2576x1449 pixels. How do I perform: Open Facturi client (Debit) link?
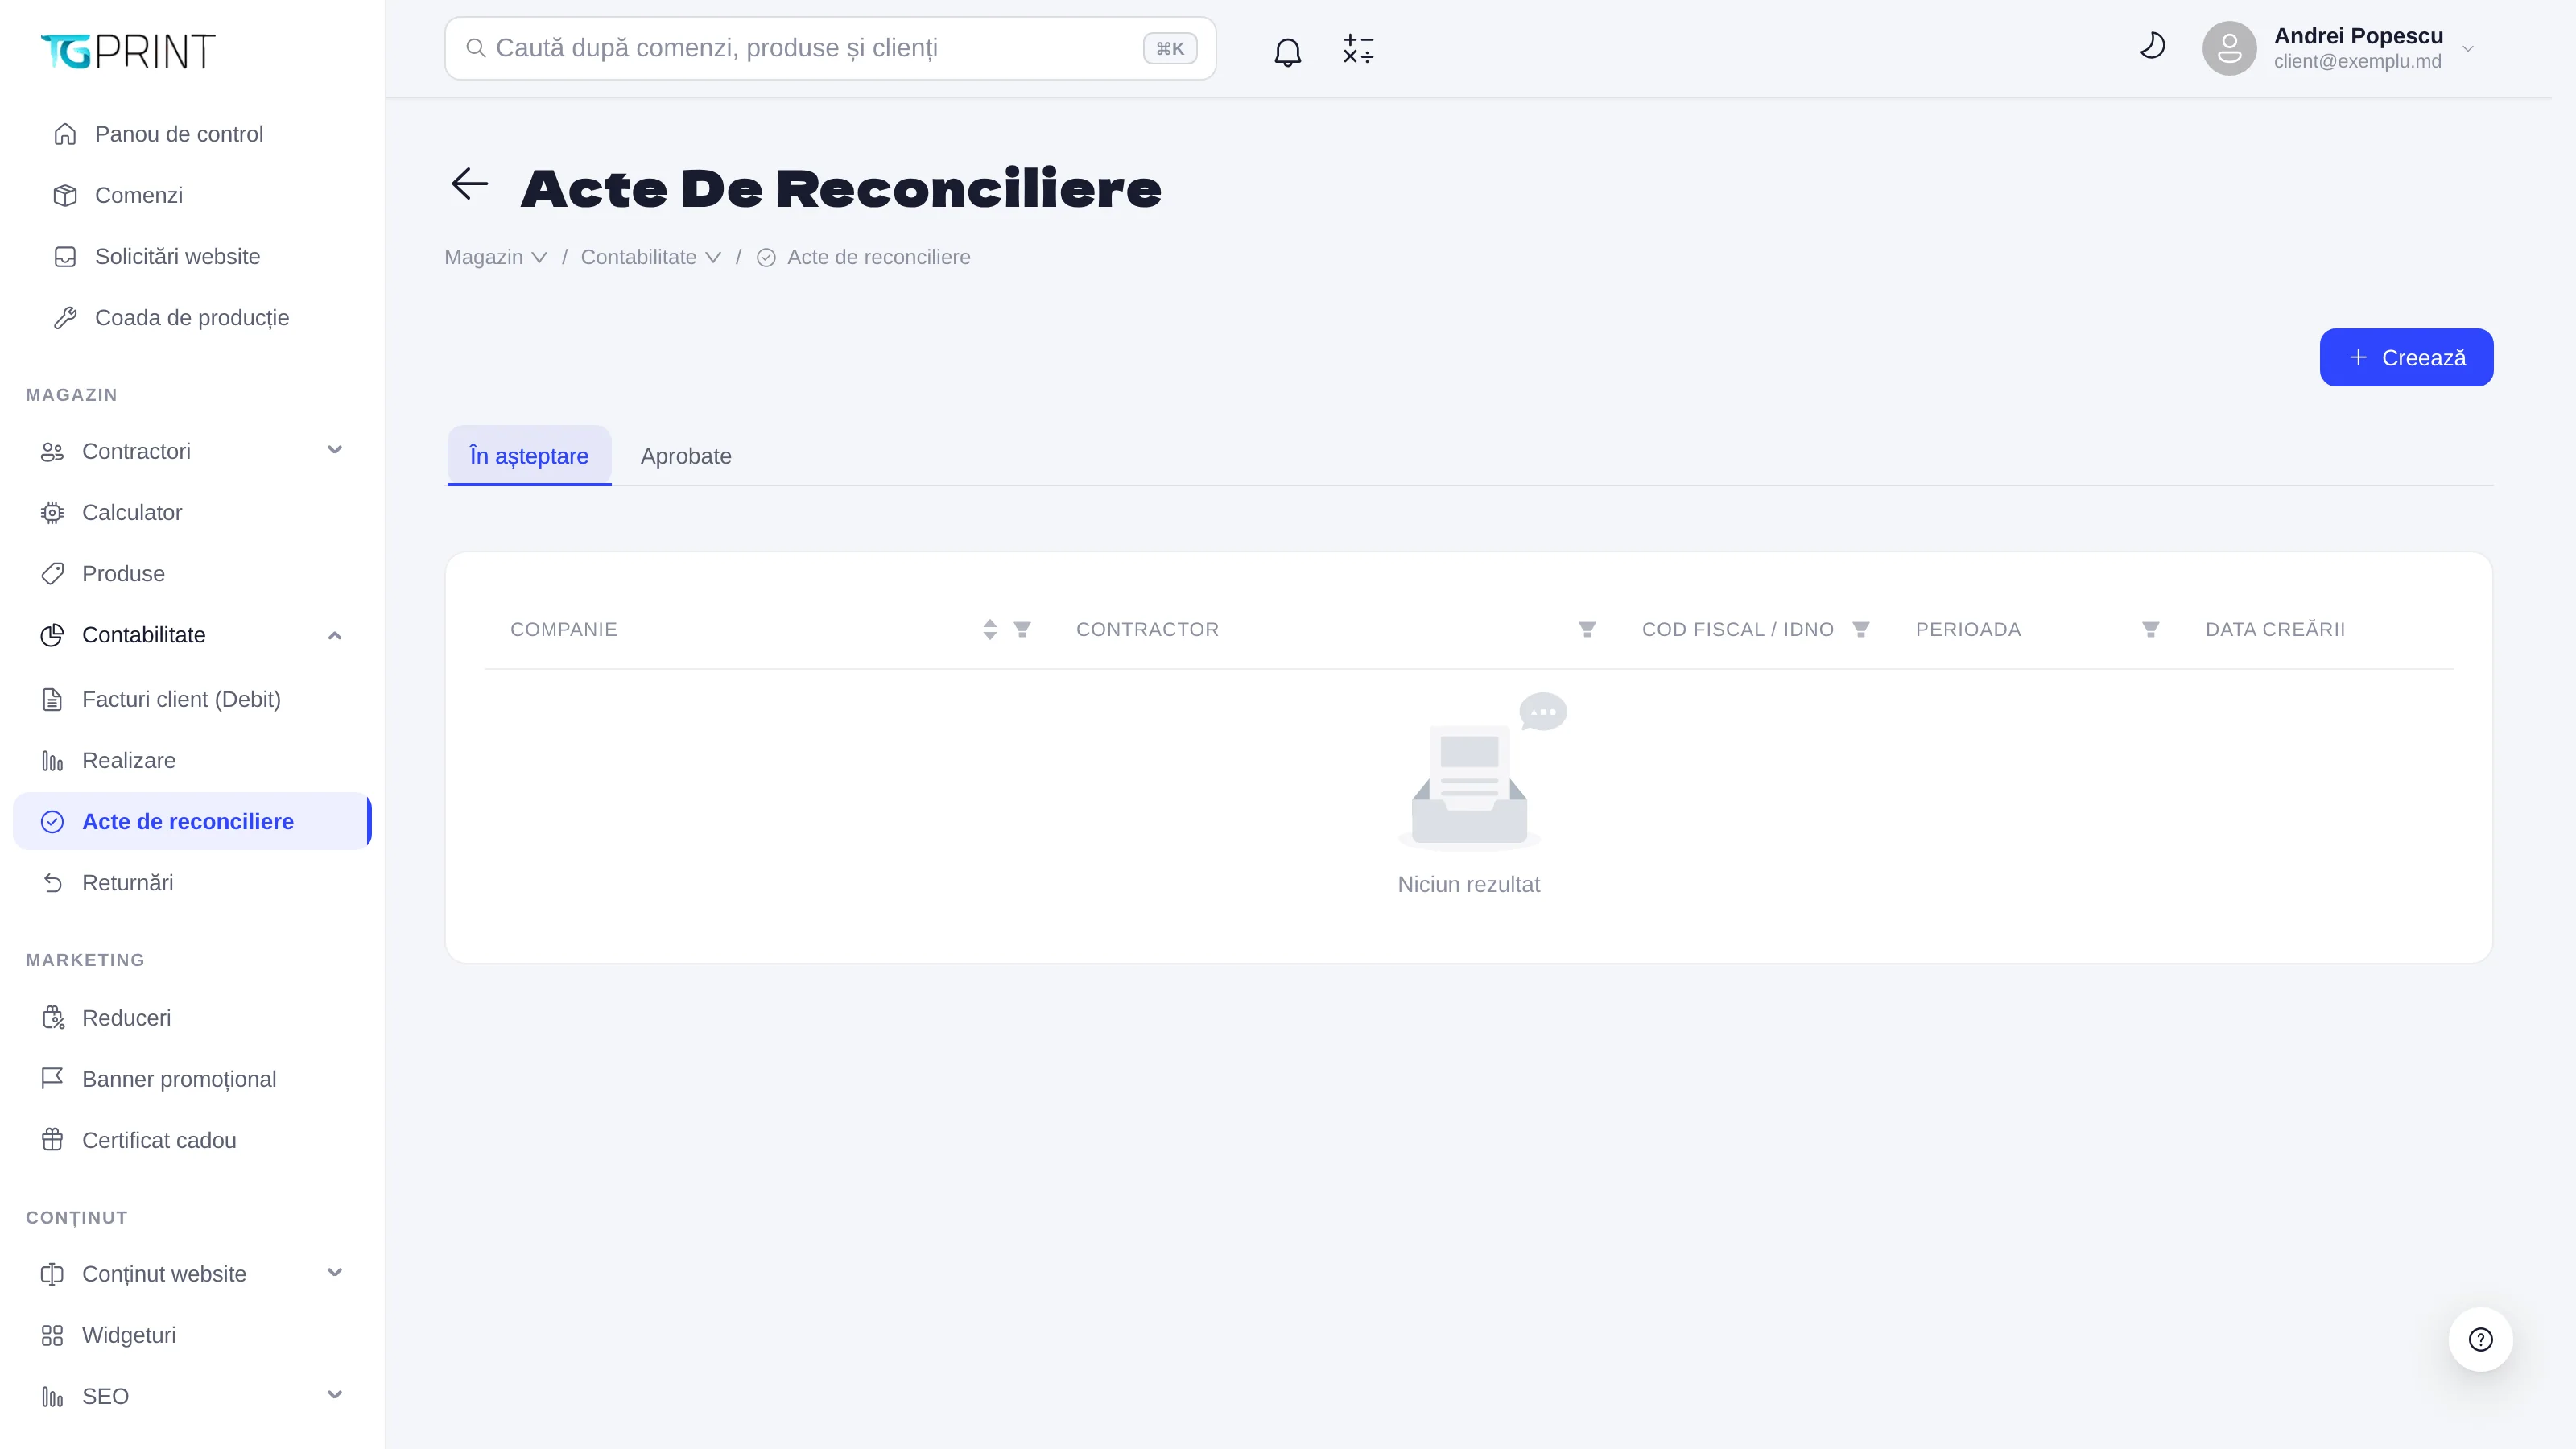(x=192, y=699)
